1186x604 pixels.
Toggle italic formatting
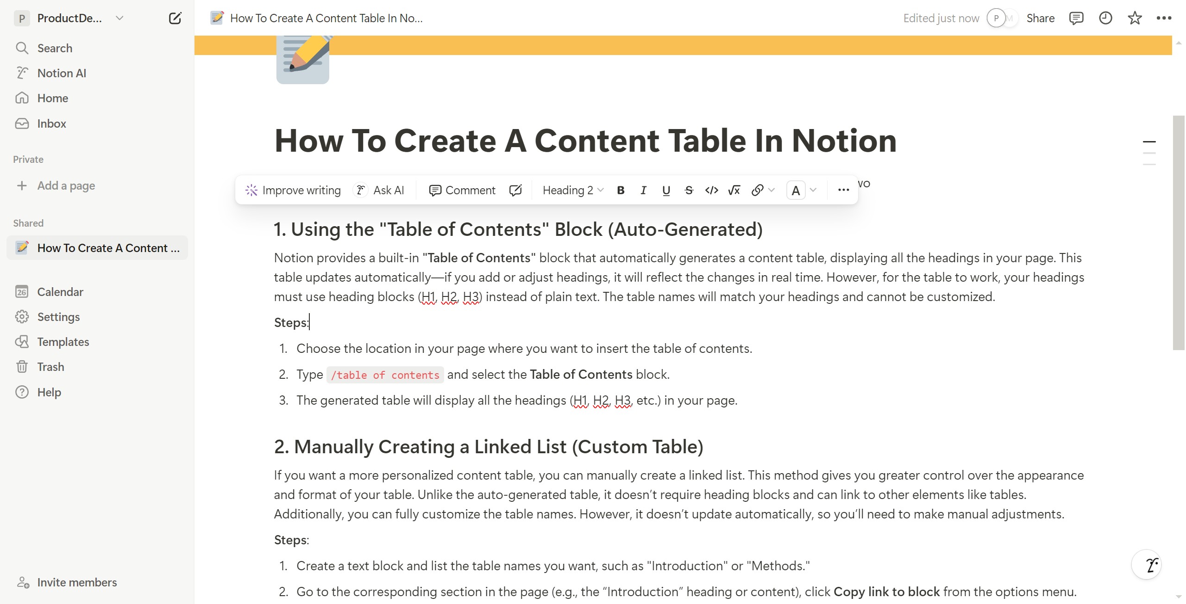coord(643,190)
